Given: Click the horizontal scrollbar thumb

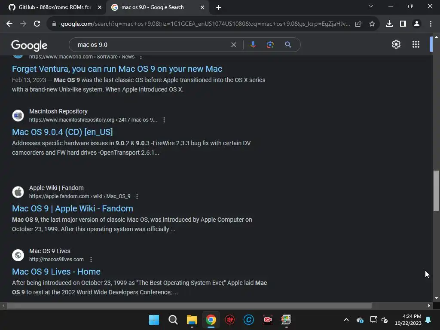Looking at the screenshot, I should tap(189, 306).
